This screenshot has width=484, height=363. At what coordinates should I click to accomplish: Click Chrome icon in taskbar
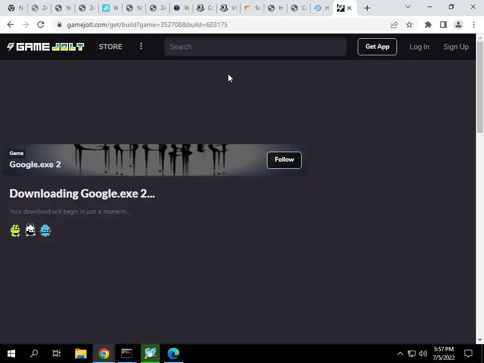pyautogui.click(x=104, y=354)
